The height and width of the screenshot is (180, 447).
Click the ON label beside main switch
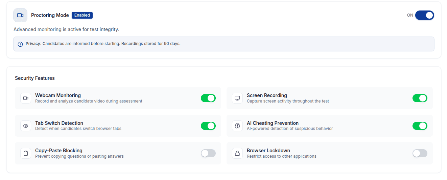click(x=410, y=15)
